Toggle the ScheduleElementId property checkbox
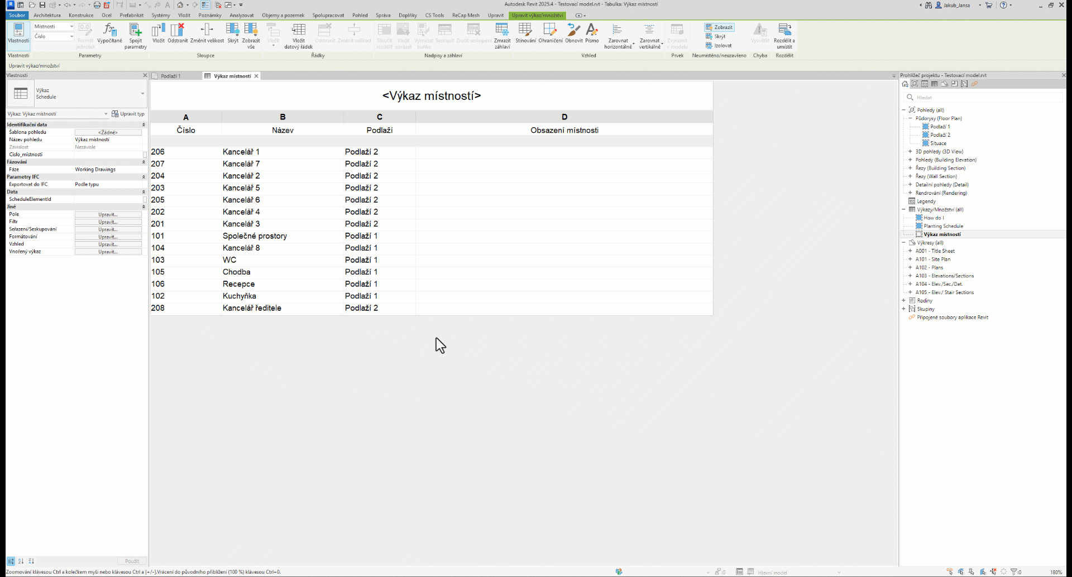This screenshot has height=577, width=1072. pos(145,199)
